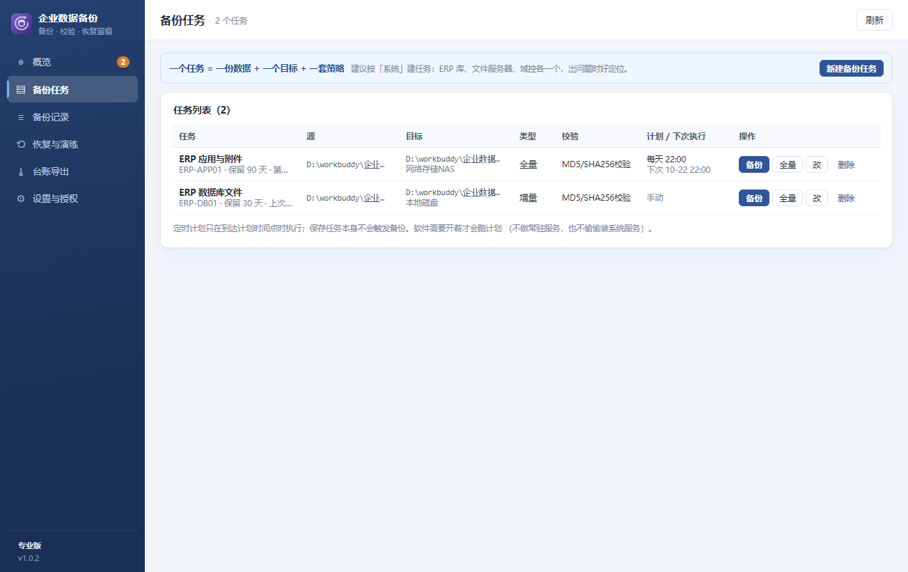Select 备份任务 in the sidebar
This screenshot has width=908, height=572.
pos(72,89)
